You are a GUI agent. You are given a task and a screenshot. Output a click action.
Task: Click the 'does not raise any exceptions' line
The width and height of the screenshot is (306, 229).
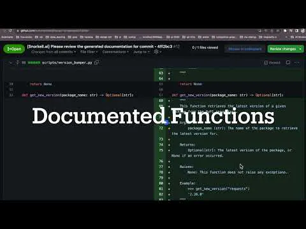click(x=238, y=172)
